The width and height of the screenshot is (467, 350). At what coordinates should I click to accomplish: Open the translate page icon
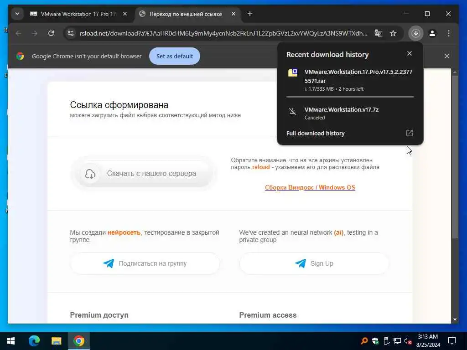(378, 33)
